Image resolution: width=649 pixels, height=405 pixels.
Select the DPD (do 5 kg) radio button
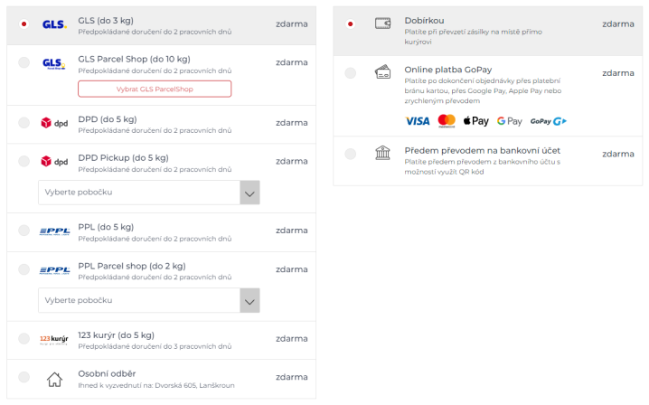(x=24, y=123)
